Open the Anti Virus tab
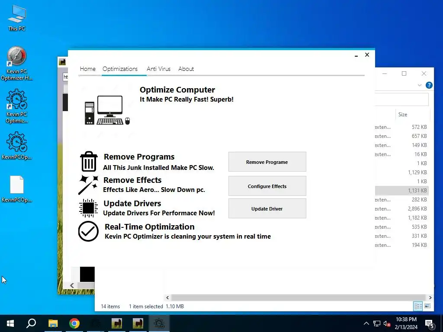The image size is (443, 332). pos(158,69)
